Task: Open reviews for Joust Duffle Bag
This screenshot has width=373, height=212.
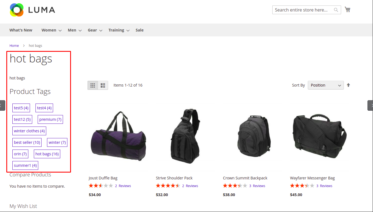Action: [123, 186]
